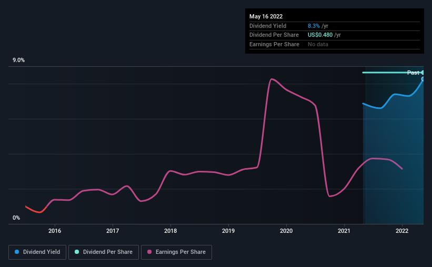Click the 8.3% dividend yield value in tooltip
The width and height of the screenshot is (432, 267).
314,26
